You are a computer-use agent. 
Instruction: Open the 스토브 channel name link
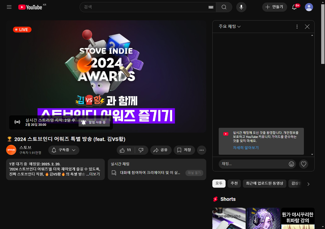coord(25,148)
